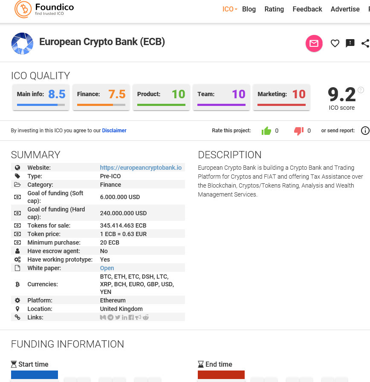370x382 pixels.
Task: Click the send report info icon
Action: click(x=365, y=131)
